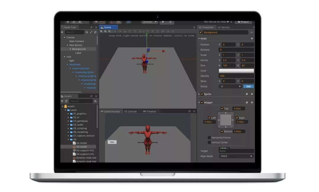Switch to the Scene tab

pyautogui.click(x=108, y=27)
